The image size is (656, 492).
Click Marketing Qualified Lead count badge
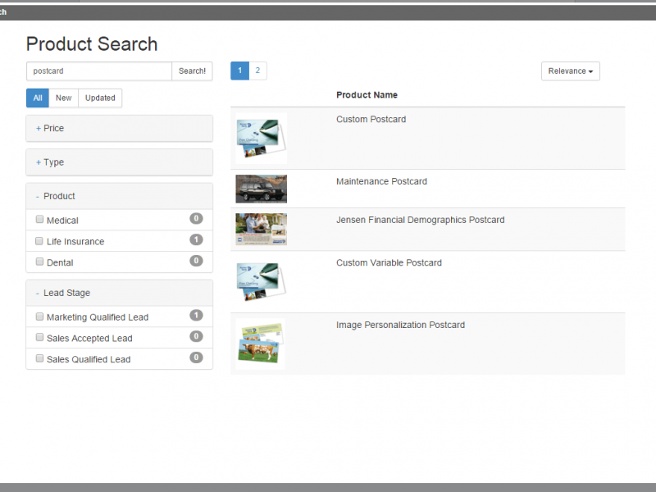(196, 316)
